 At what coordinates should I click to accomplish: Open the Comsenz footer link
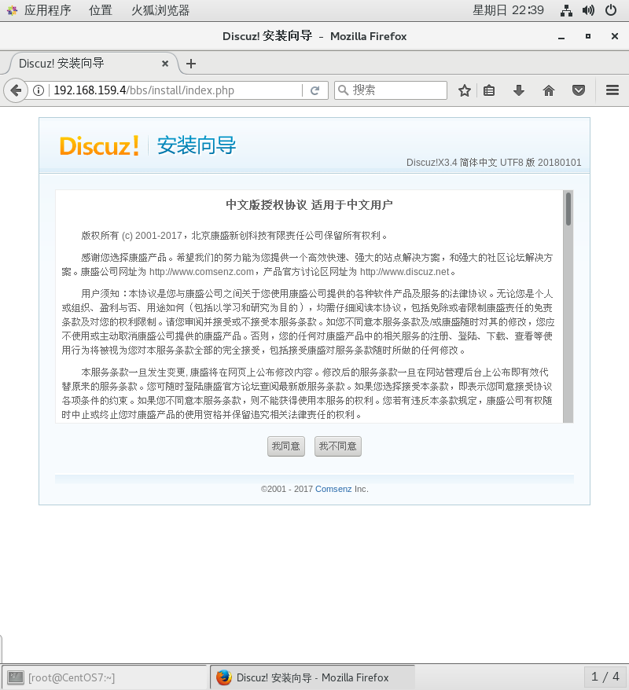[x=333, y=489]
